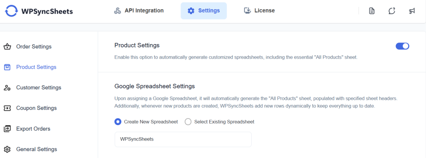Choose the Select Existing Spreadsheet radio button
The width and height of the screenshot is (426, 158).
click(188, 122)
